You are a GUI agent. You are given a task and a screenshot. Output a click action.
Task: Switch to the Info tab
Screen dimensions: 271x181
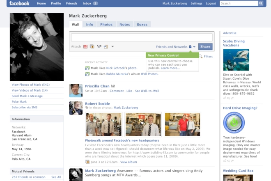(x=90, y=25)
